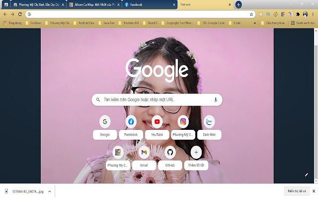This screenshot has width=318, height=199.
Task: Focus the browser address bar
Action: [140, 14]
